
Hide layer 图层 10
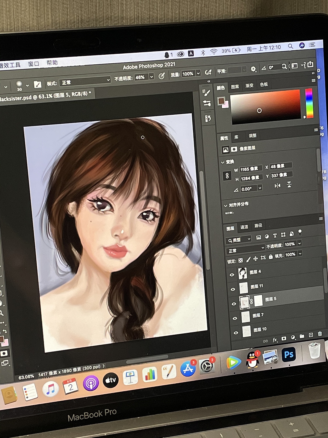coord(236,333)
